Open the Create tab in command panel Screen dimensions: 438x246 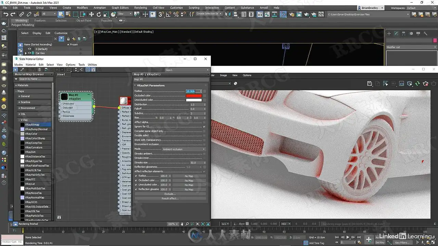(389, 33)
